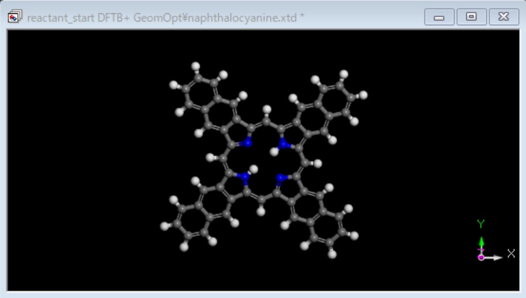Minimize the naphthalocyanine.xtd document window
The image size is (526, 298).
point(439,16)
